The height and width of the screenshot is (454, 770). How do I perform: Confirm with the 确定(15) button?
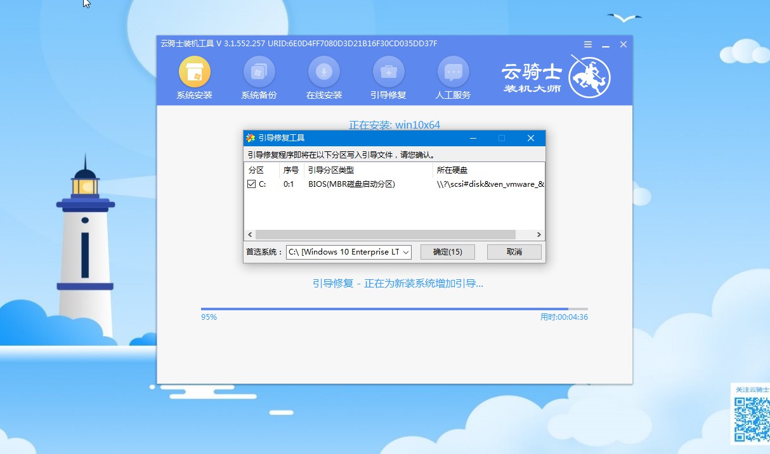pyautogui.click(x=447, y=252)
